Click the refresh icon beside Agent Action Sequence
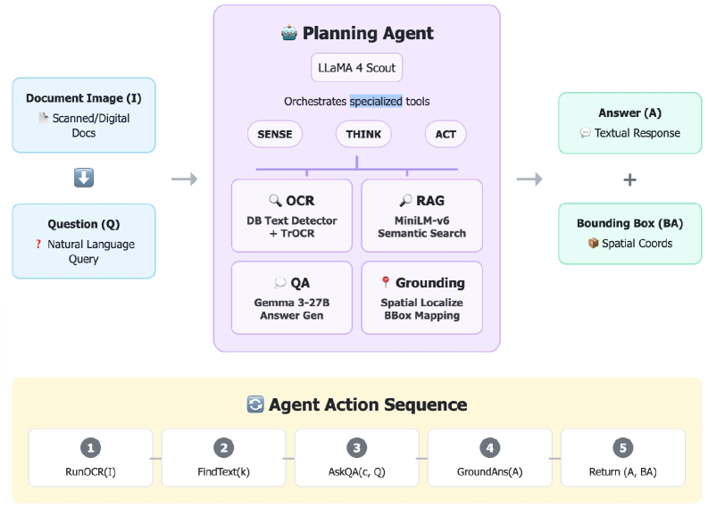Viewport: 708px width, 508px height. pos(255,404)
